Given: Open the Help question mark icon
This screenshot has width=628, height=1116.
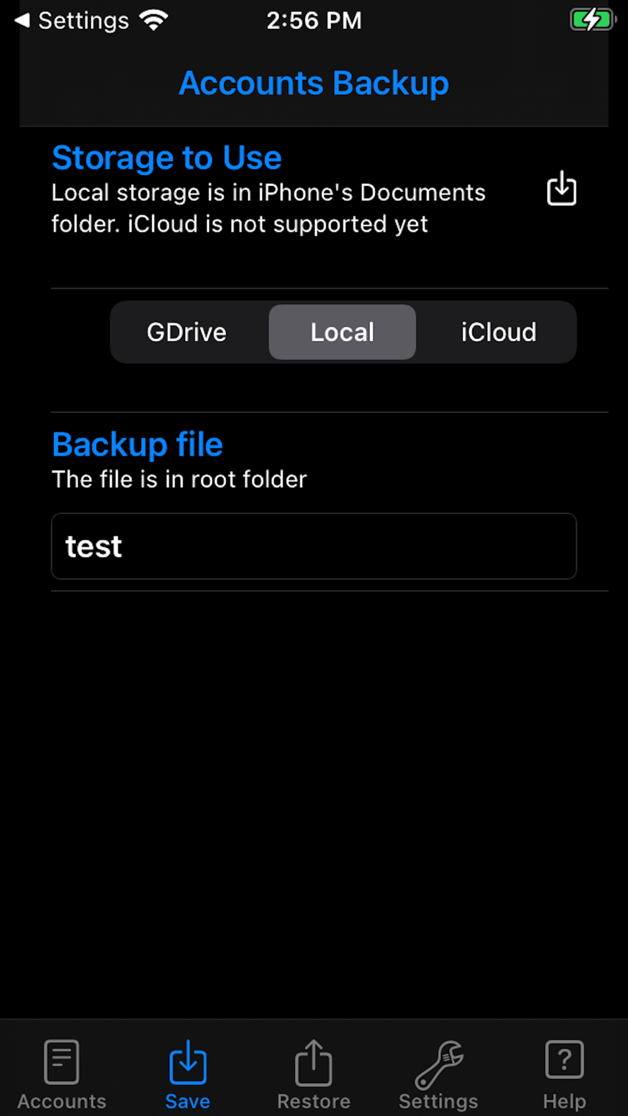Looking at the screenshot, I should click(x=565, y=1060).
